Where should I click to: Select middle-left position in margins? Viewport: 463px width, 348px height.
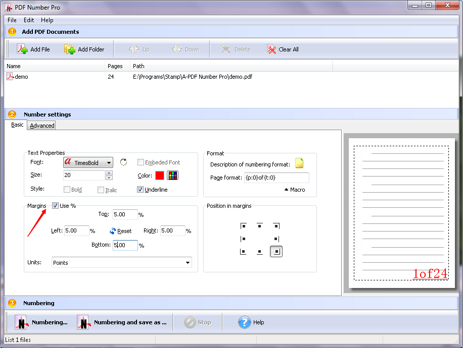[x=243, y=239]
